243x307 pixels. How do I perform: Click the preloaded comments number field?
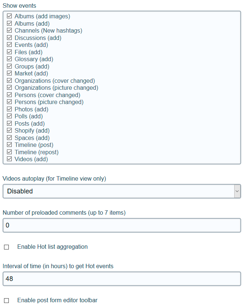122,225
